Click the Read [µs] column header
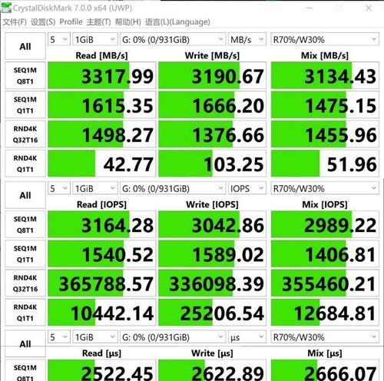Screen dimensions: 384x381 101,353
